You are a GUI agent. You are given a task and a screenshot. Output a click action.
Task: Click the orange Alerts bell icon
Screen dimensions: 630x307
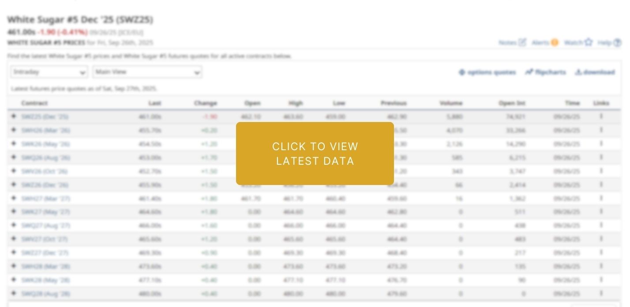pos(554,42)
